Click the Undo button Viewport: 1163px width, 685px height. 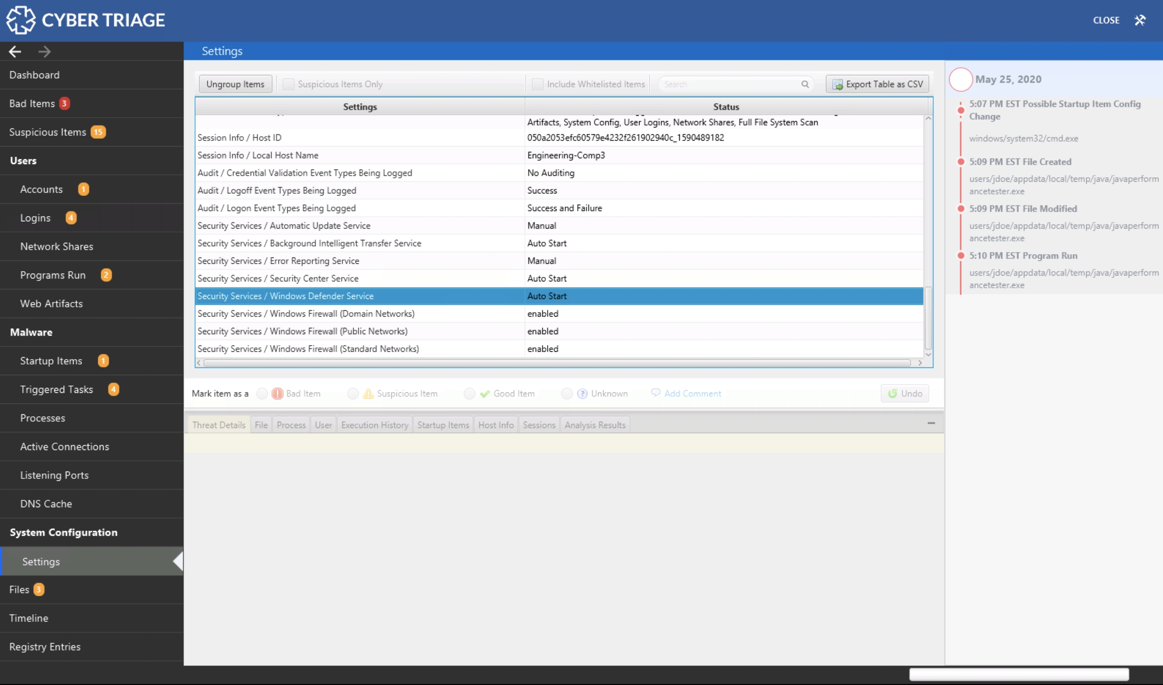(x=905, y=393)
